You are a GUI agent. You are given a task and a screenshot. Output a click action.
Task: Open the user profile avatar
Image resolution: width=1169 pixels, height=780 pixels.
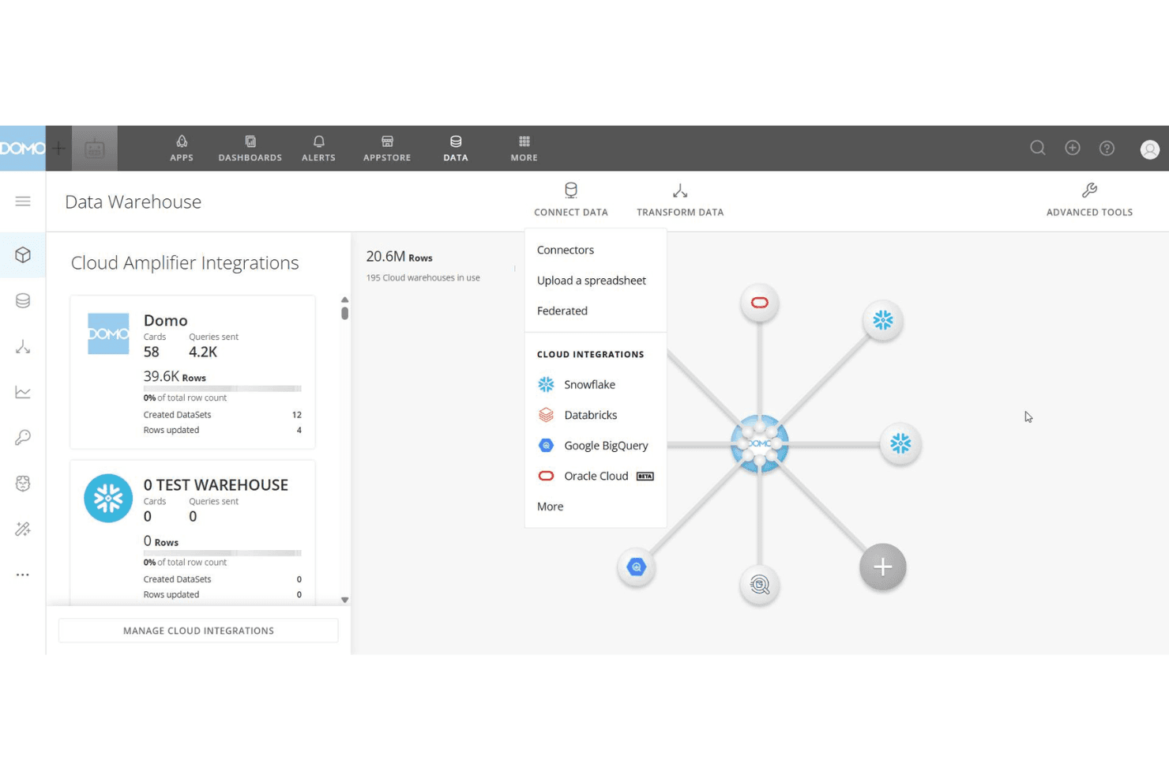(x=1150, y=149)
